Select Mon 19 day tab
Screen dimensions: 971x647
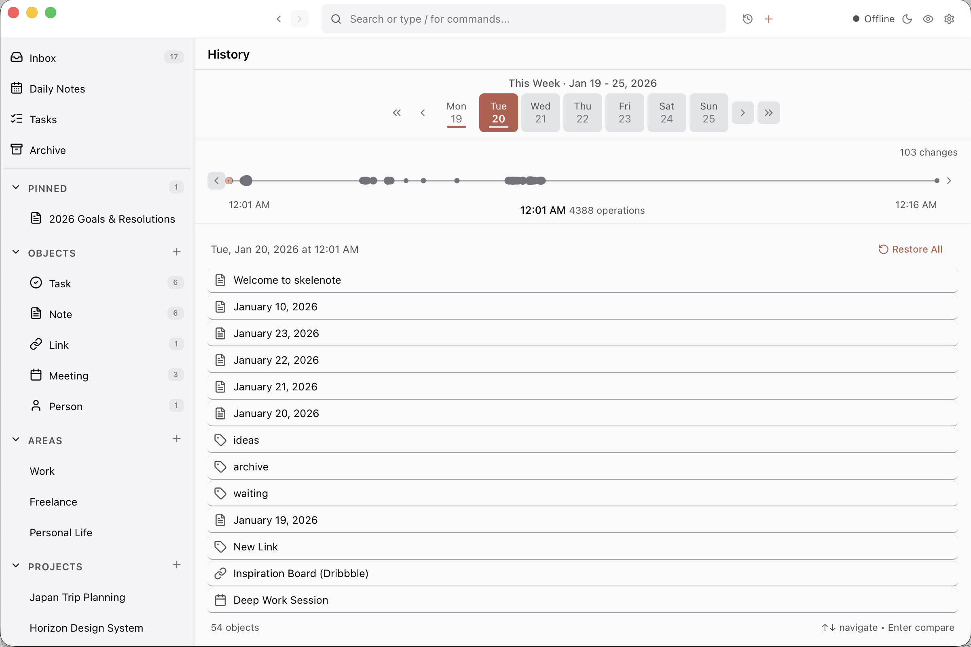coord(456,112)
